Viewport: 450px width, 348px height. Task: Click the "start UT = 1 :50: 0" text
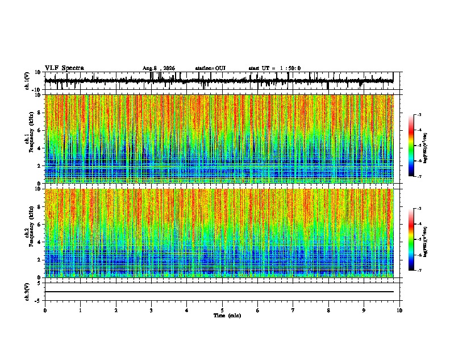[x=274, y=68]
